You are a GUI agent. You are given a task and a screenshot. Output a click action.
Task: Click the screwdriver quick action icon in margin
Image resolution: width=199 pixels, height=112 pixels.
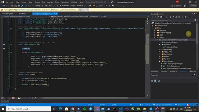(4, 49)
